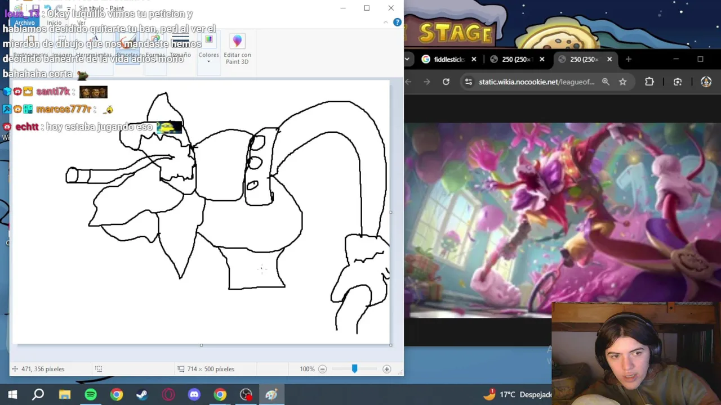This screenshot has width=721, height=405.
Task: Open a new browser tab
Action: (x=628, y=59)
